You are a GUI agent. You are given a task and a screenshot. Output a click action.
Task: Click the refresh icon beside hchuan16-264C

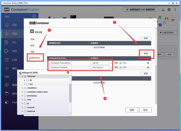click(x=68, y=72)
